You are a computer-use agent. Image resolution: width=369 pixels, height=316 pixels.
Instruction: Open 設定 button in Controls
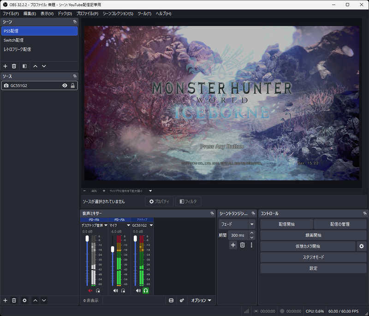coord(313,268)
